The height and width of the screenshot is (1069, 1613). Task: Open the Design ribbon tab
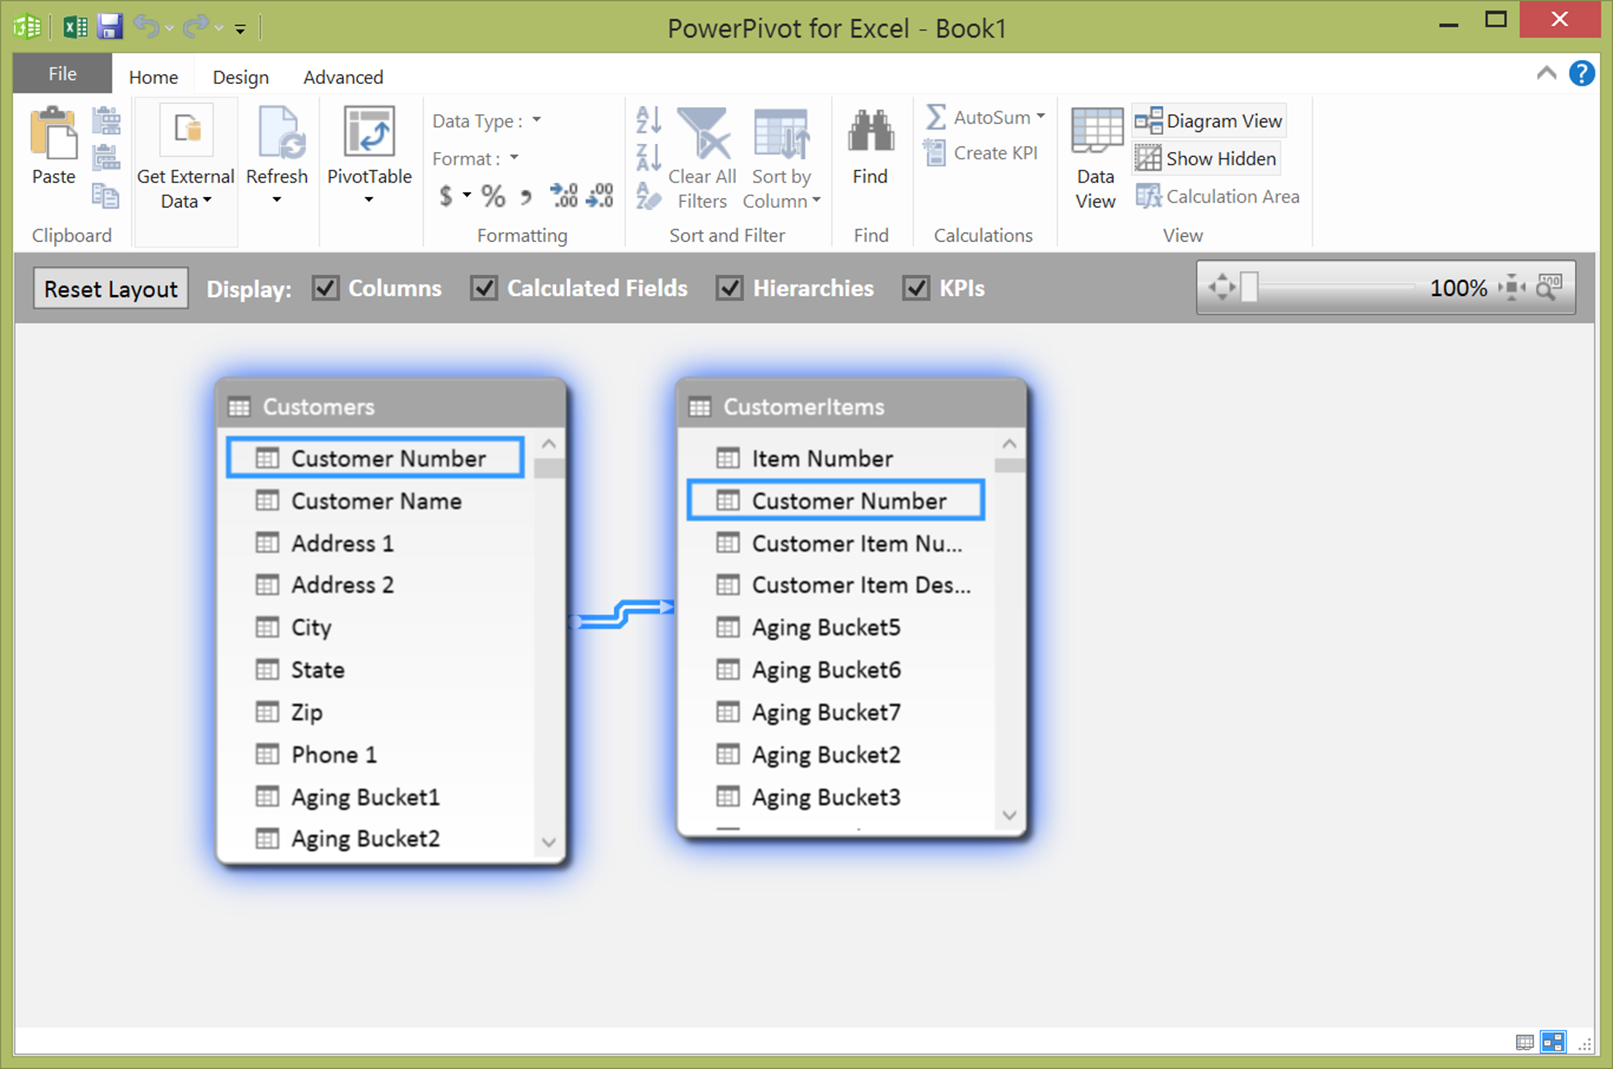pyautogui.click(x=240, y=77)
